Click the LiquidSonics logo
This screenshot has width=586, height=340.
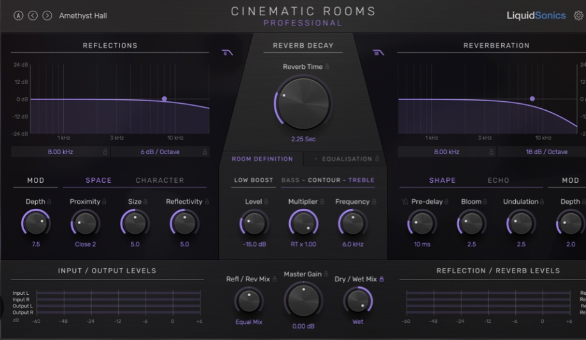[x=536, y=16]
